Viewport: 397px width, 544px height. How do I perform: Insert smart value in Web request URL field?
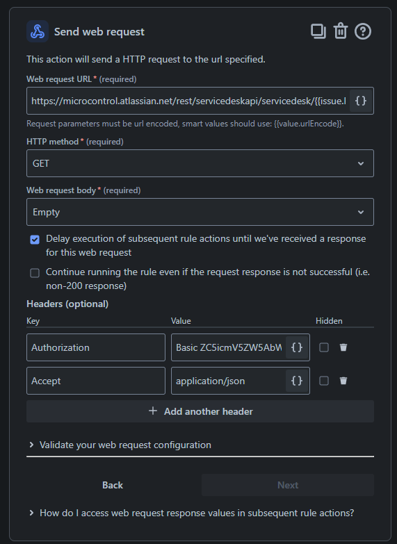361,101
